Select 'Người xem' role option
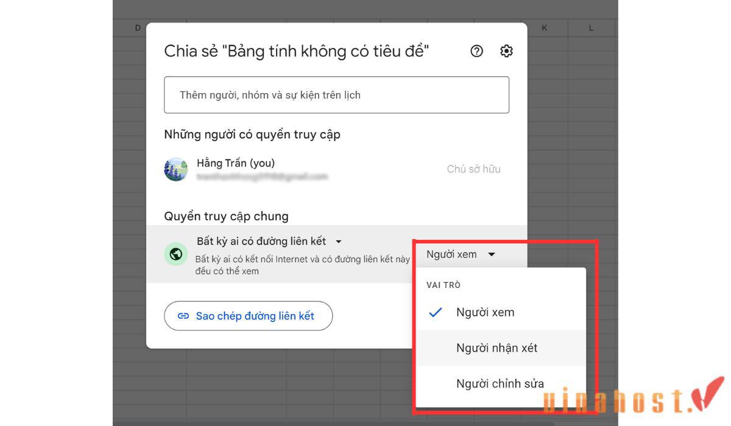This screenshot has width=731, height=426. 500,312
